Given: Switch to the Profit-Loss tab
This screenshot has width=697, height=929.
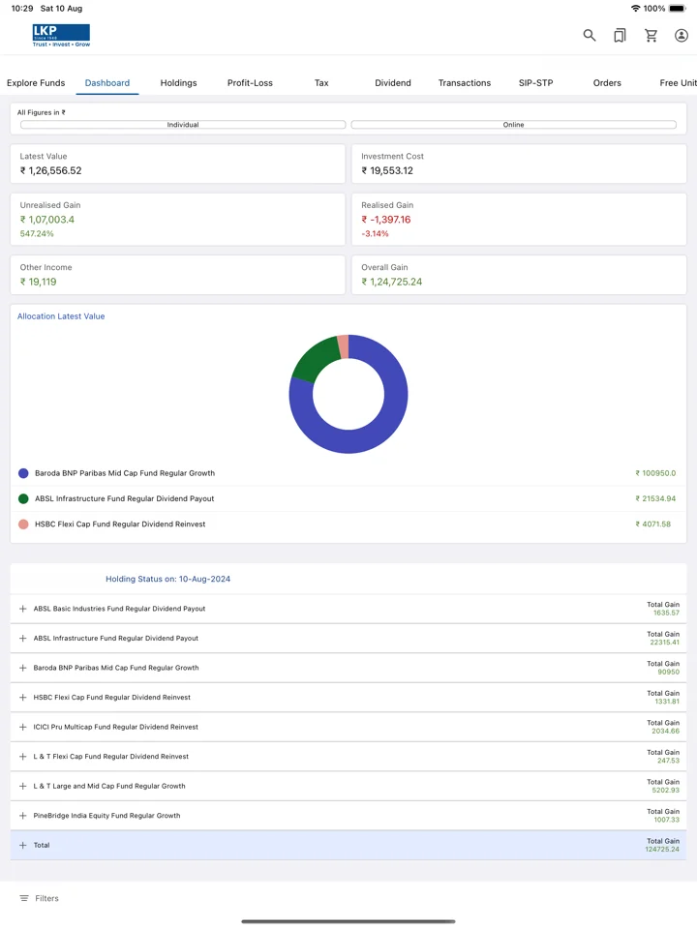Looking at the screenshot, I should pos(250,83).
